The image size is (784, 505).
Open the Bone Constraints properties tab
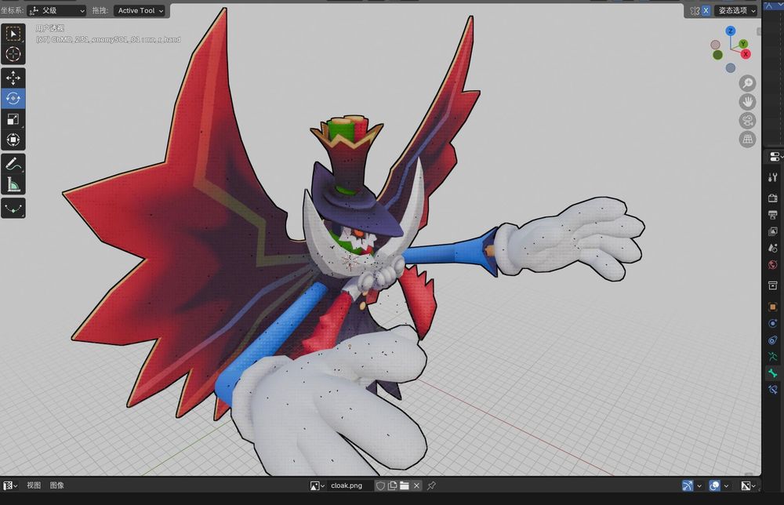pos(772,390)
